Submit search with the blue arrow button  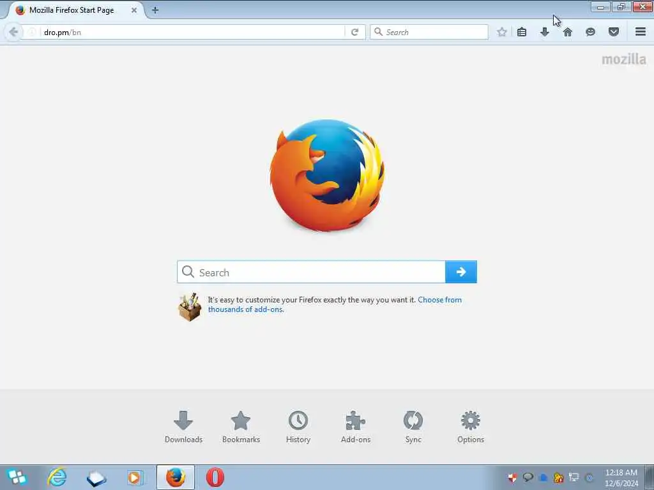461,272
